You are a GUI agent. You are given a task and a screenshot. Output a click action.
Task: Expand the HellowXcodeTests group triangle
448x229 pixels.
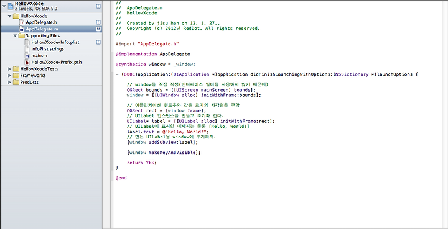[10, 69]
